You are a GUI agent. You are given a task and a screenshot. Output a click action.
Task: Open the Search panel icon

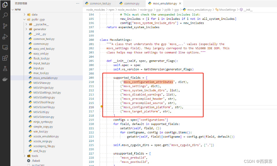(5, 15)
